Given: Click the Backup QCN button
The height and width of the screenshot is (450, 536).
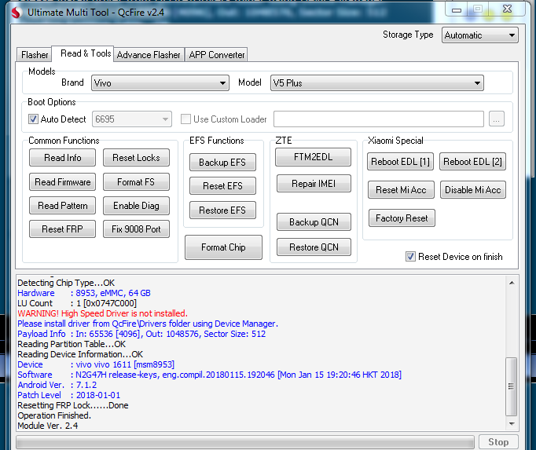Looking at the screenshot, I should 314,222.
